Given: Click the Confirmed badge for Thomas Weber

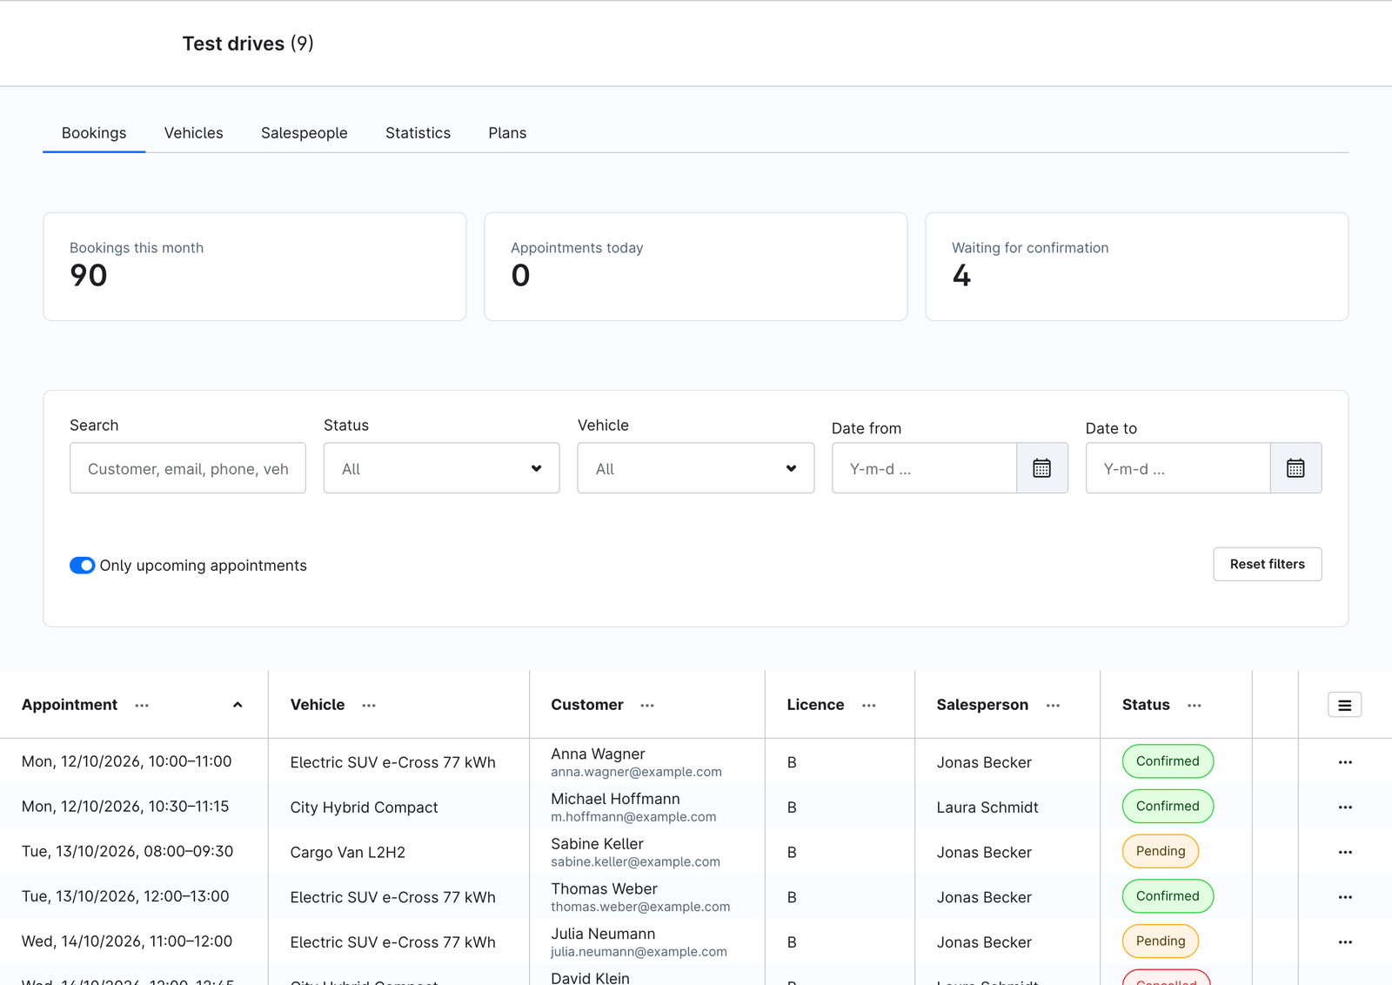Looking at the screenshot, I should point(1168,896).
